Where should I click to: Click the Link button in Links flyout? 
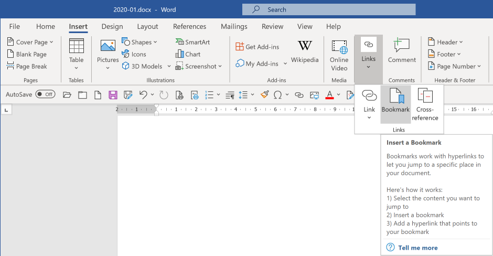pyautogui.click(x=369, y=104)
